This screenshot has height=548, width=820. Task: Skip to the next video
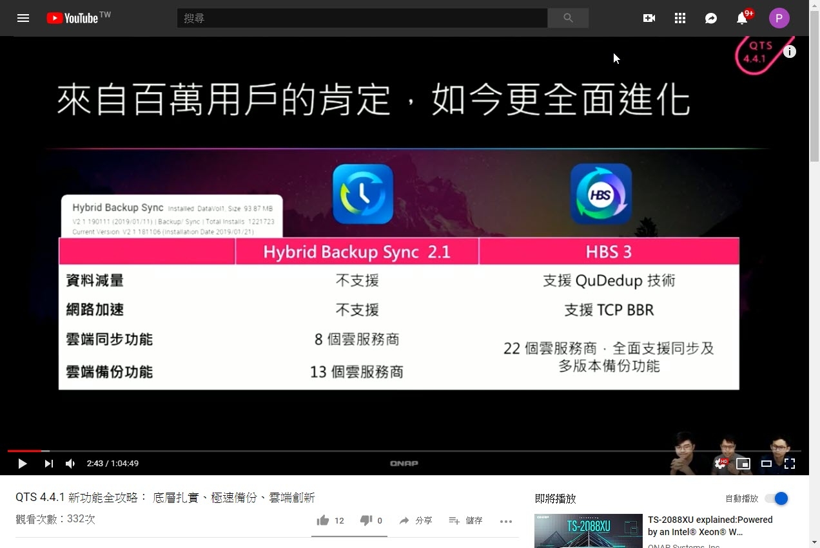(49, 464)
